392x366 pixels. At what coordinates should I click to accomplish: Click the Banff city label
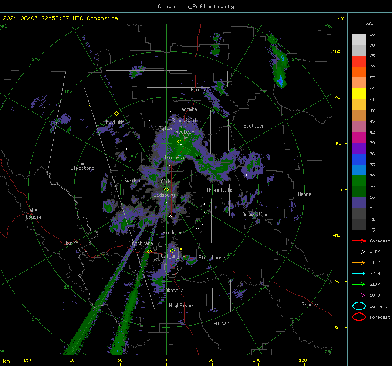[x=72, y=242]
